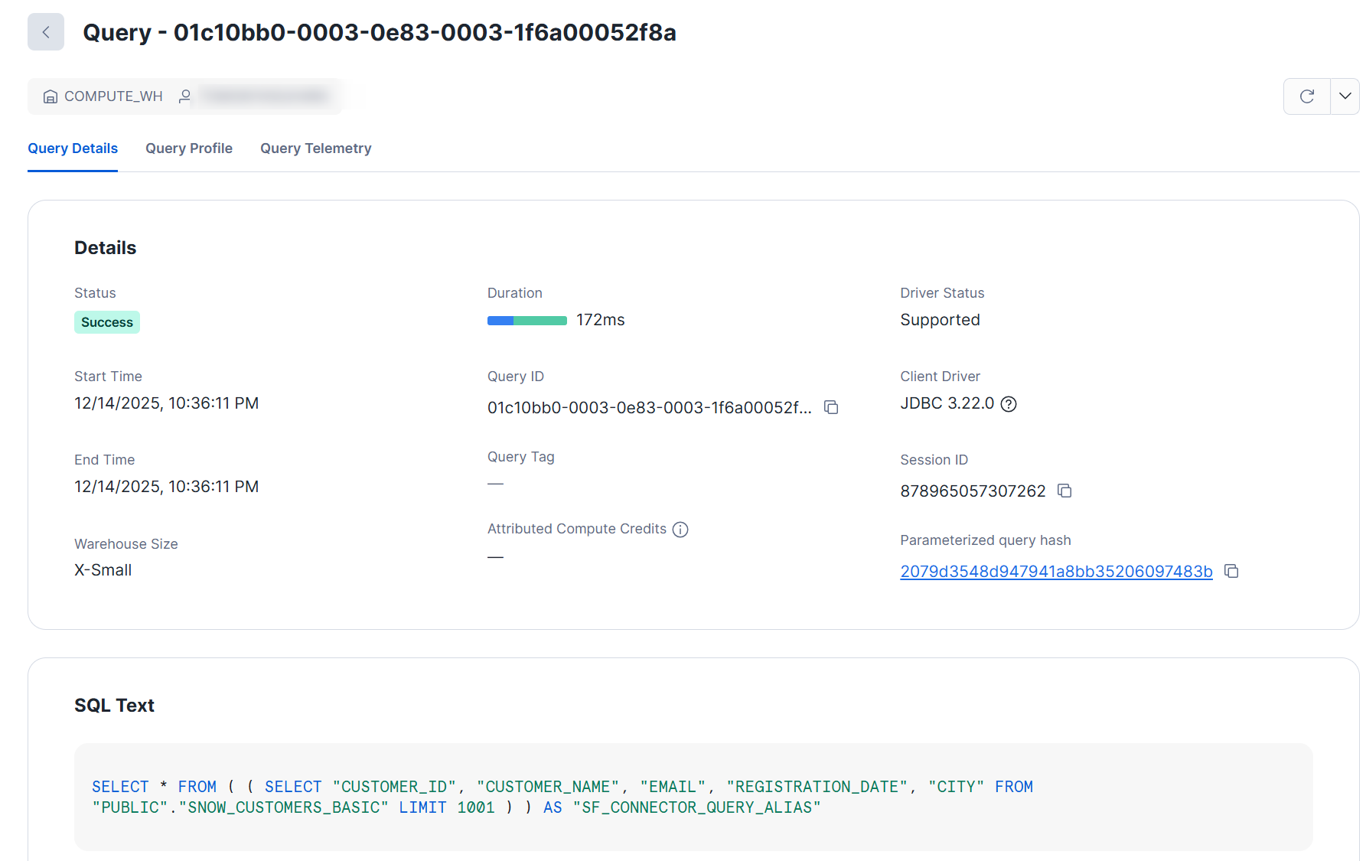Click the back arrow button
1366x861 pixels.
point(46,32)
